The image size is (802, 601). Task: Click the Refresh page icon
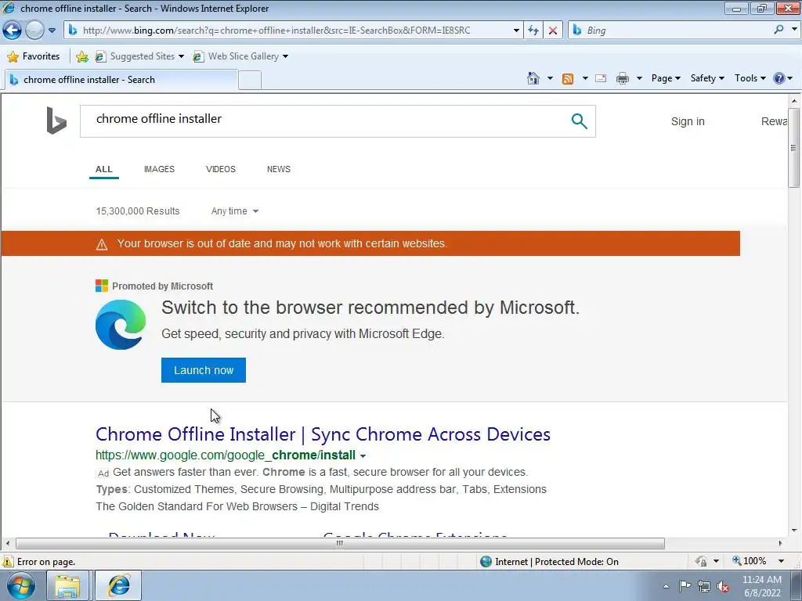(x=533, y=31)
